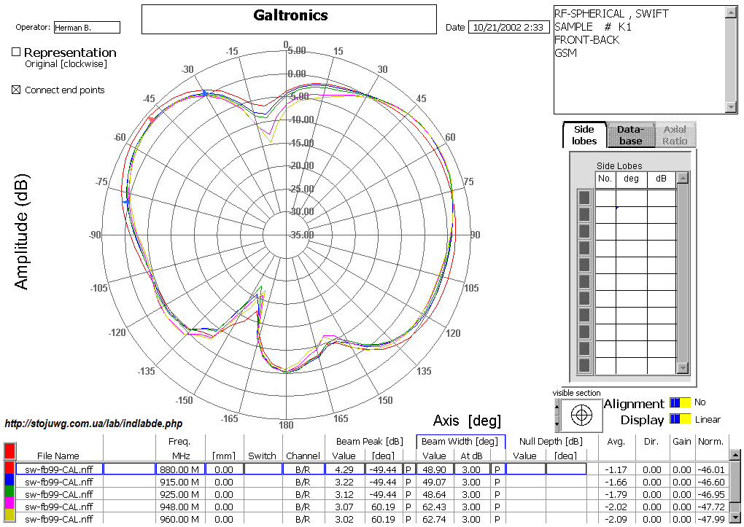This screenshot has height=527, width=744.
Task: Open the Database tab
Action: coord(631,135)
